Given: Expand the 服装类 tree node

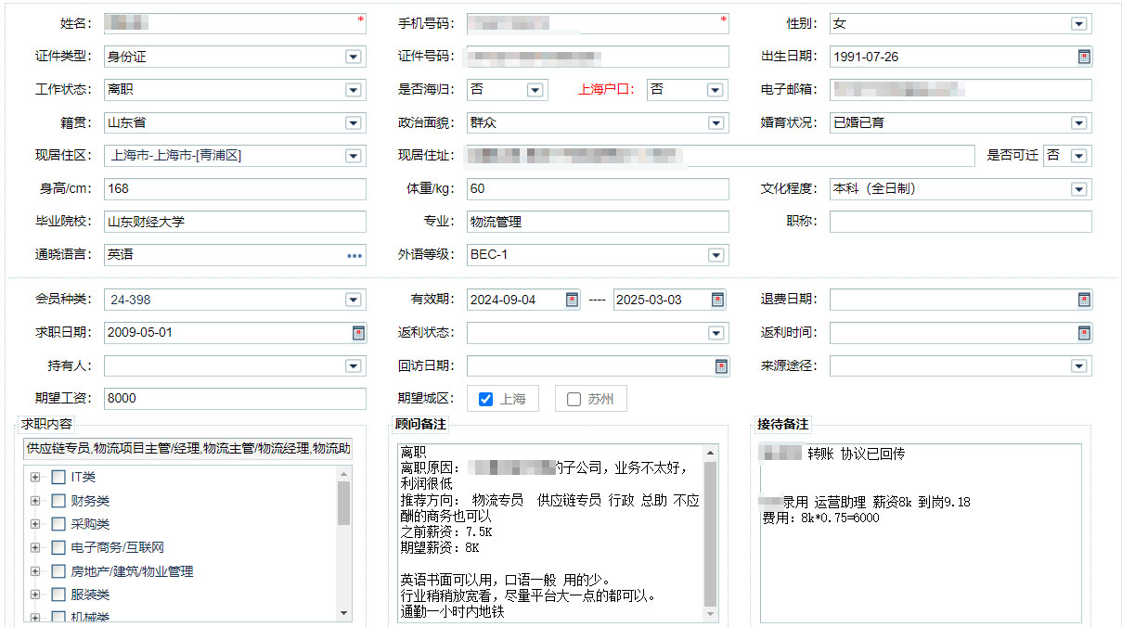Looking at the screenshot, I should pyautogui.click(x=36, y=595).
